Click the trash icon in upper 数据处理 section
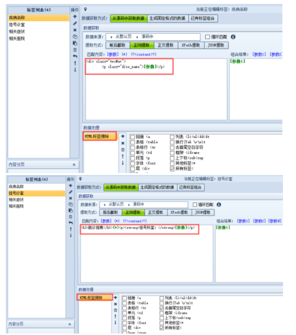The height and width of the screenshot is (335, 296). click(122, 150)
